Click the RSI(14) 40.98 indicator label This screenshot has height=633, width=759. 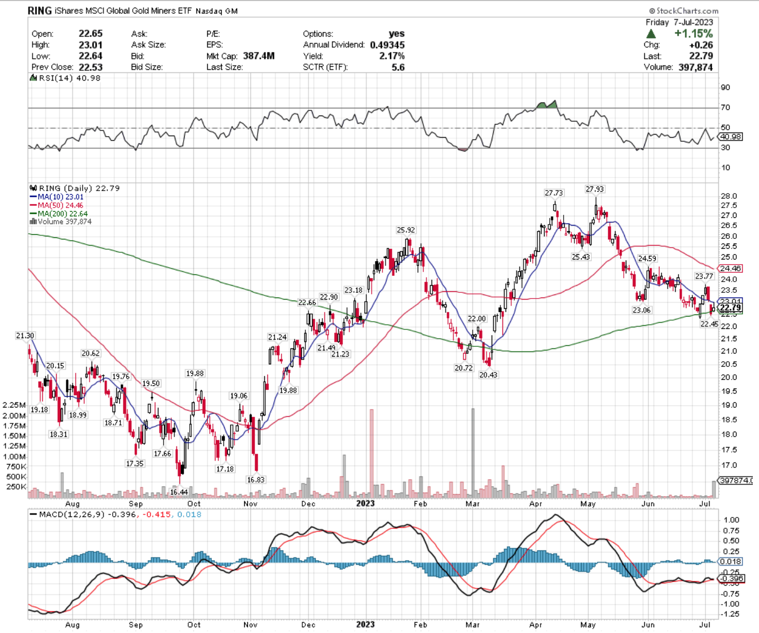pyautogui.click(x=65, y=78)
